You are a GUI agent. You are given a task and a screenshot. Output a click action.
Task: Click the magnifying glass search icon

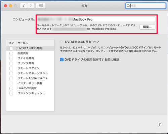128,6
